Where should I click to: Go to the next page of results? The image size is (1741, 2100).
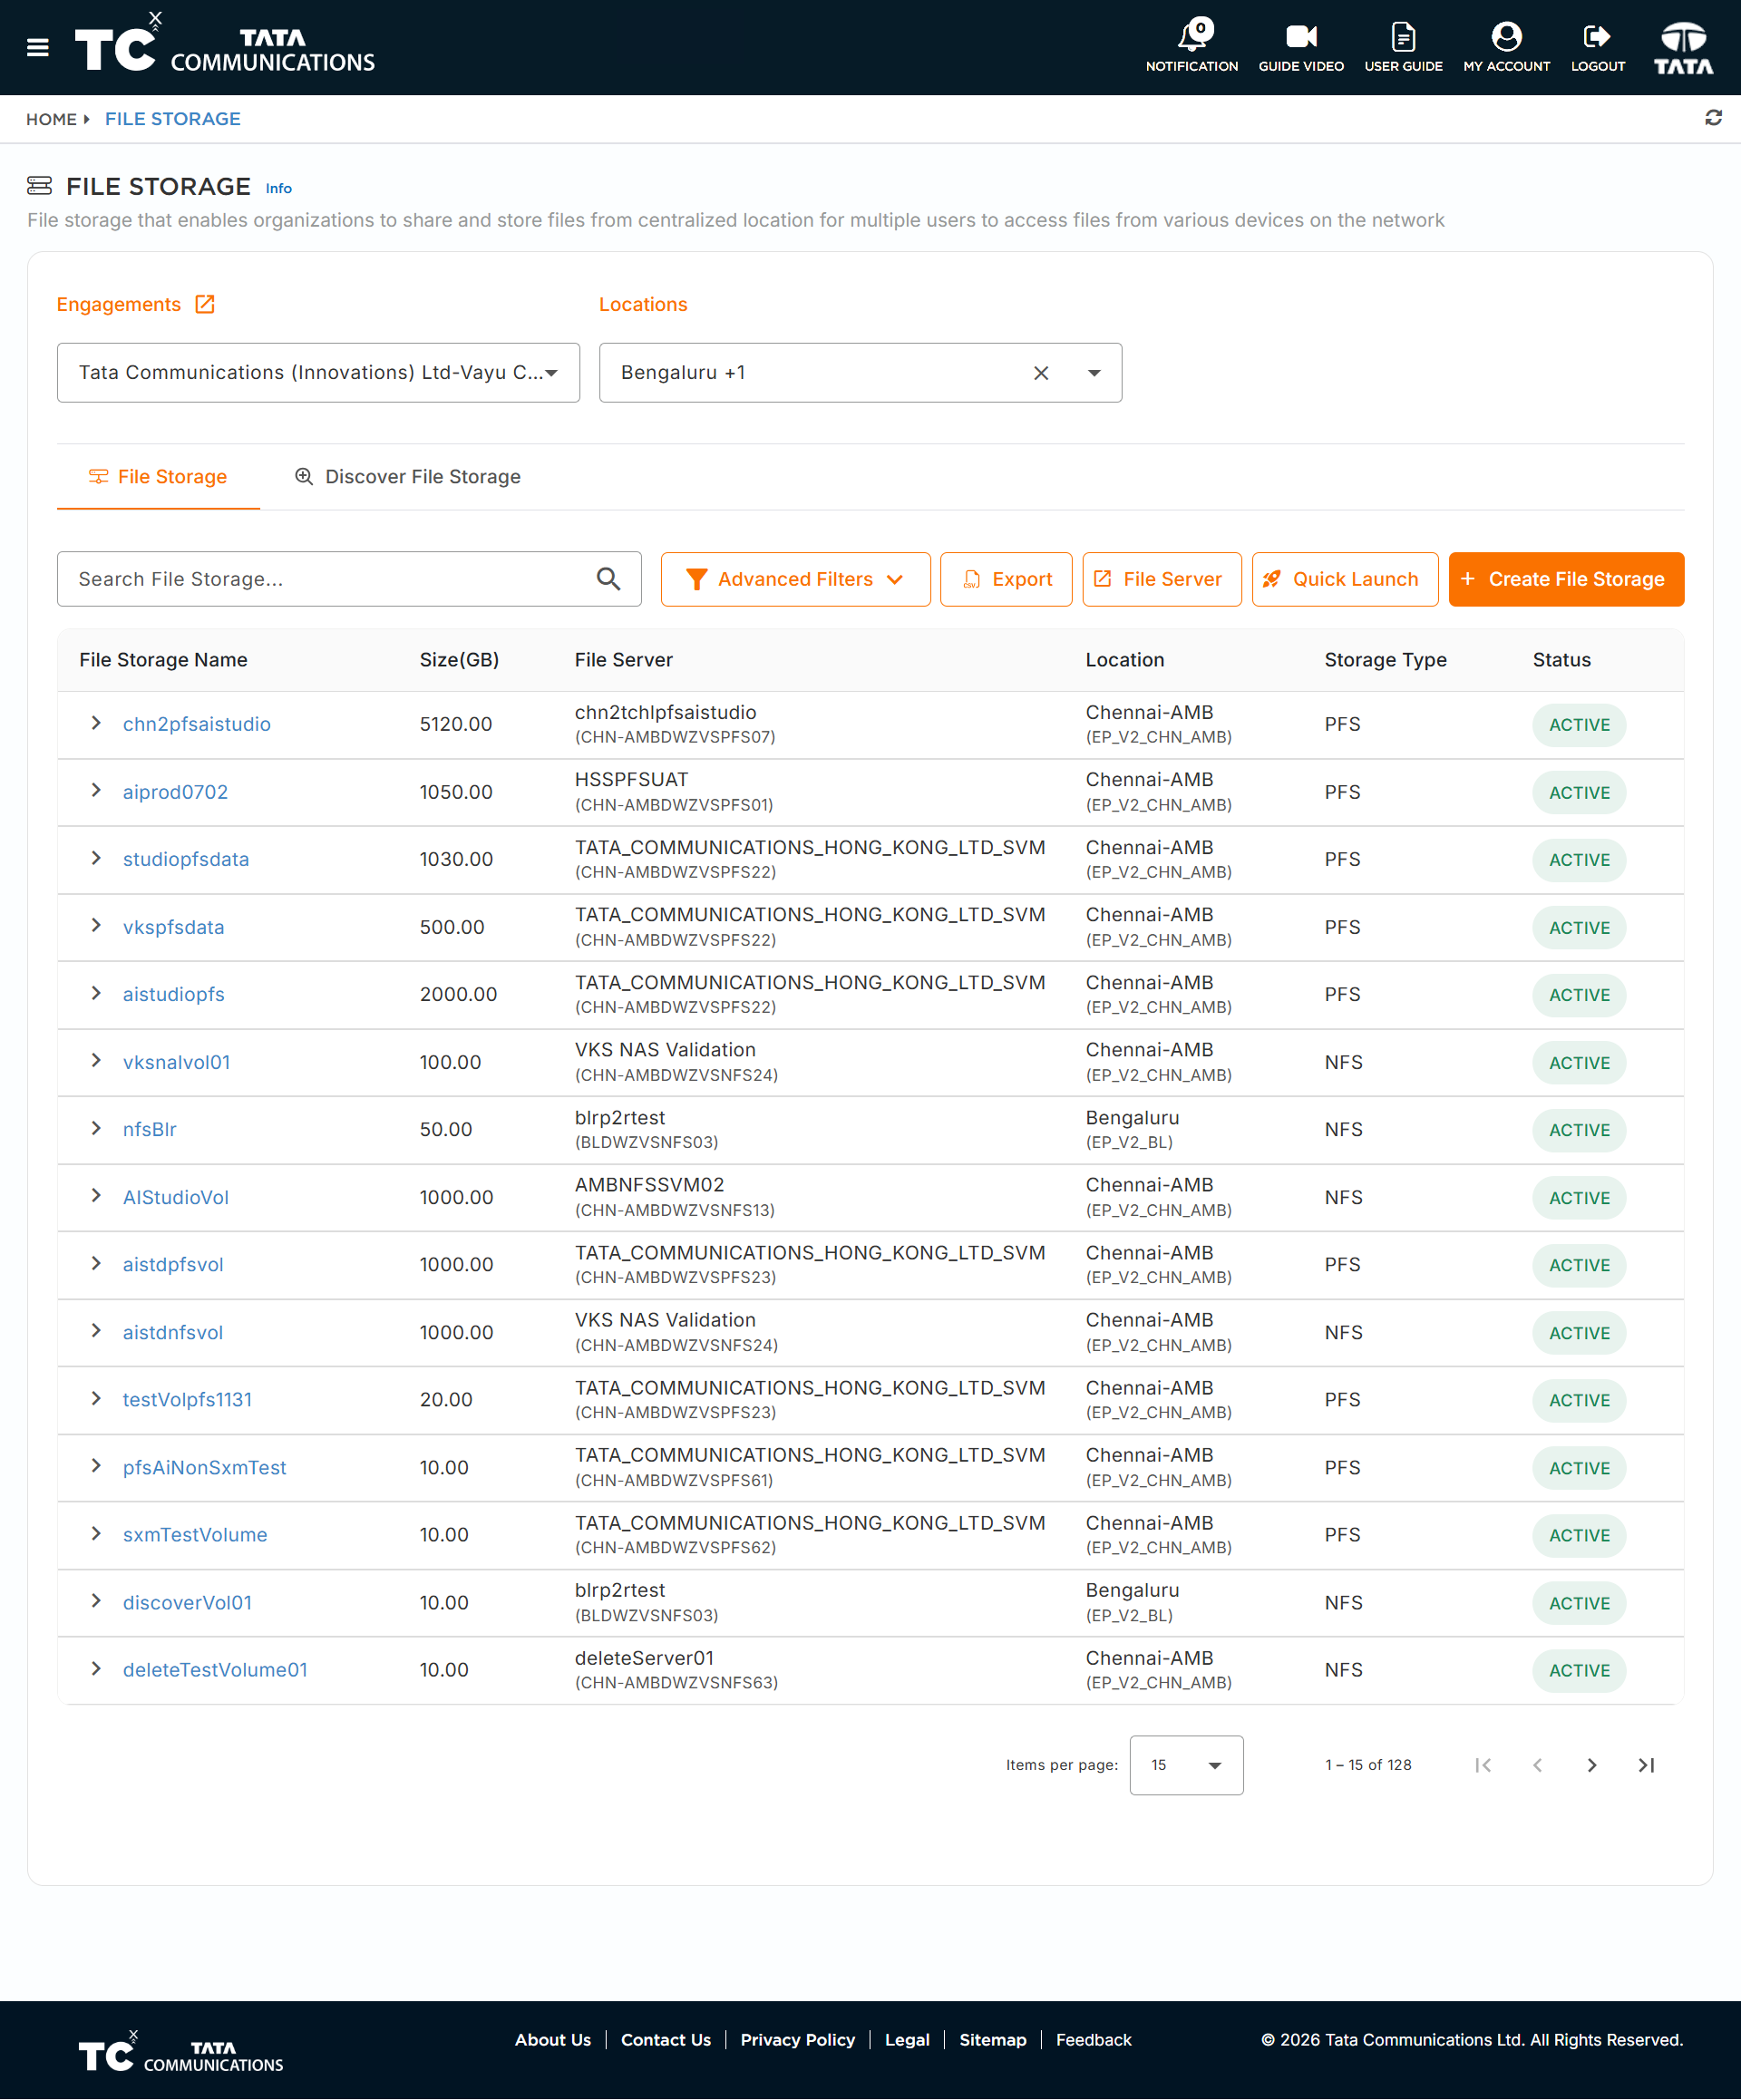[x=1592, y=1765]
